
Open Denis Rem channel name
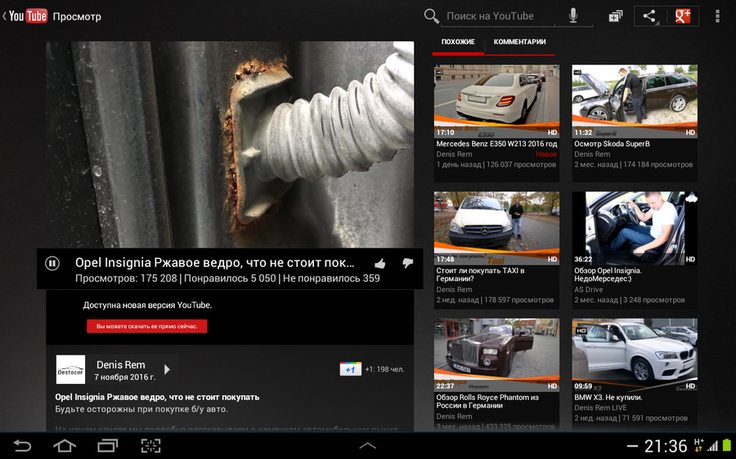[121, 365]
